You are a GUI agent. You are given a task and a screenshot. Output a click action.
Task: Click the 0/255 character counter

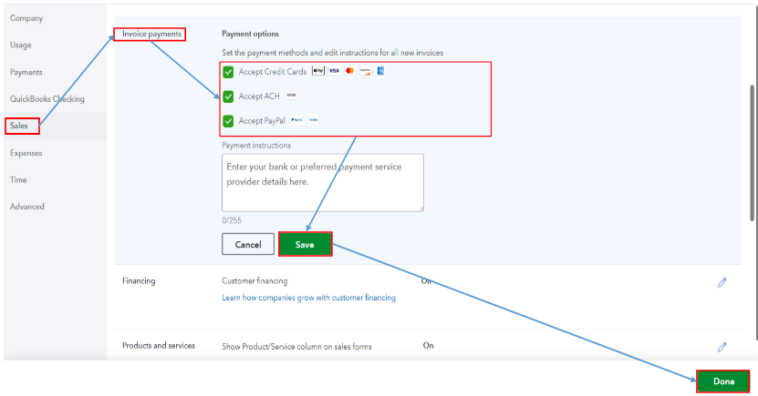[x=232, y=220]
